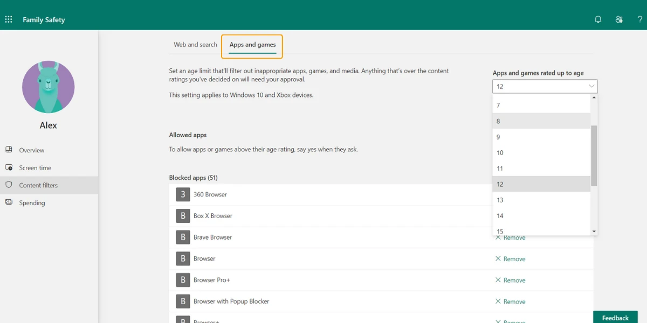Image resolution: width=647 pixels, height=323 pixels.
Task: Open Spending in sidebar
Action: [49, 203]
